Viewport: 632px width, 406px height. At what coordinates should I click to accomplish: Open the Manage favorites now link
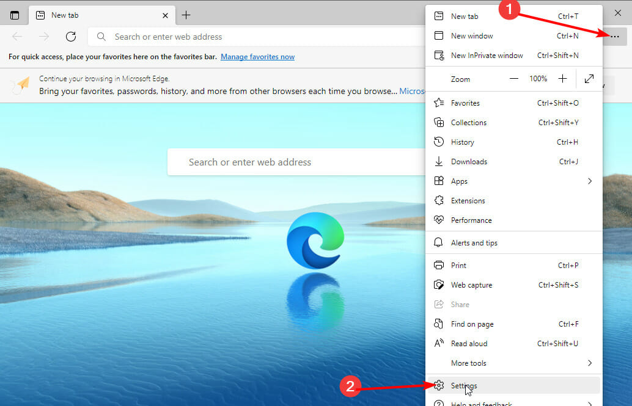[x=257, y=57]
